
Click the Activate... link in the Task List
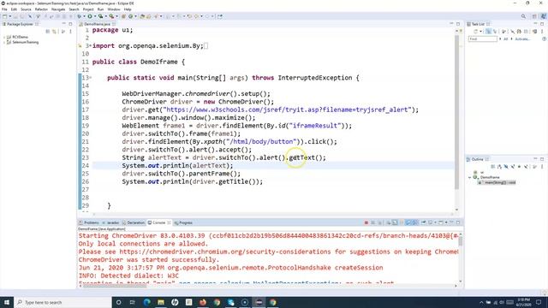point(522,39)
